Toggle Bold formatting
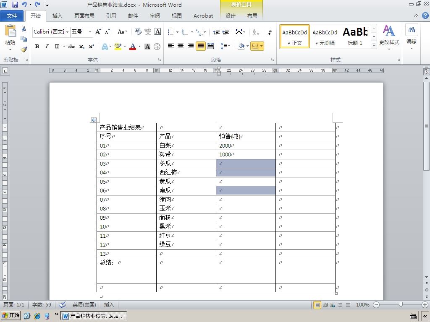 (37, 47)
